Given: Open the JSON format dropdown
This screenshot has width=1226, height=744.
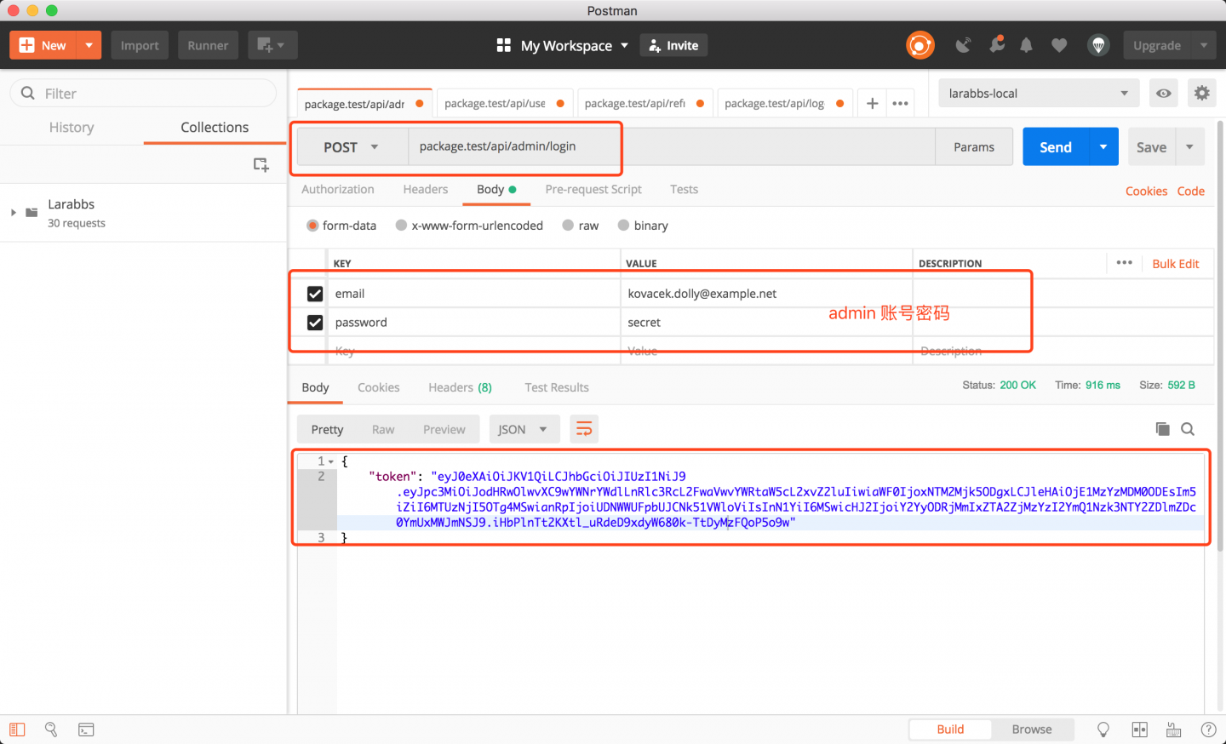Looking at the screenshot, I should (x=523, y=429).
